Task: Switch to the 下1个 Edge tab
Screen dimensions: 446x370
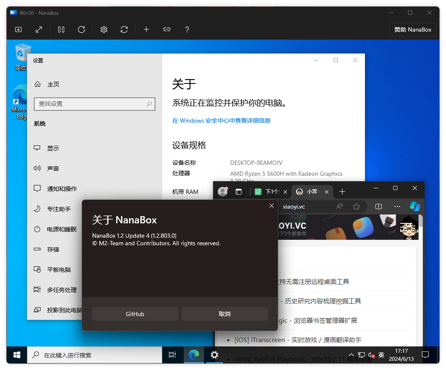Action: click(268, 192)
